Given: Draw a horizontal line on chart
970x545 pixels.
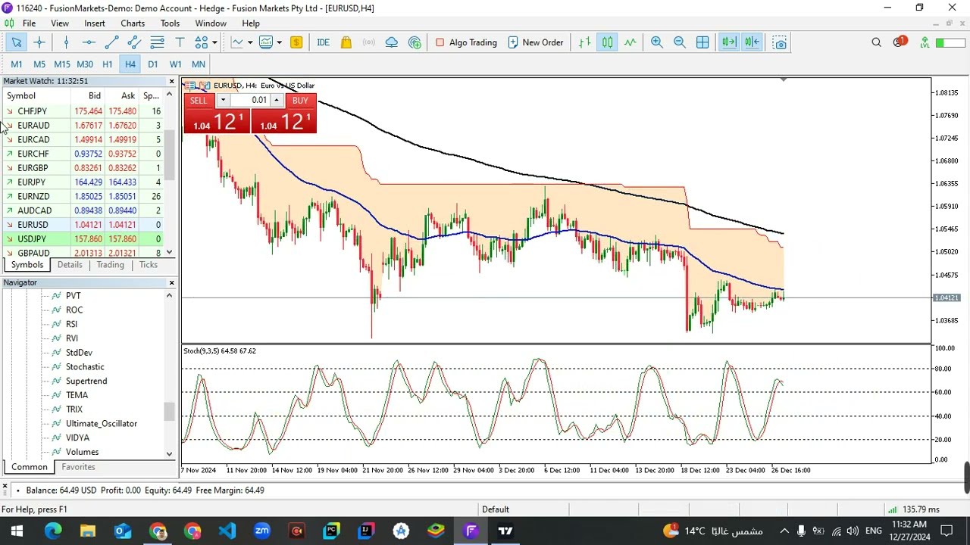Looking at the screenshot, I should point(89,42).
